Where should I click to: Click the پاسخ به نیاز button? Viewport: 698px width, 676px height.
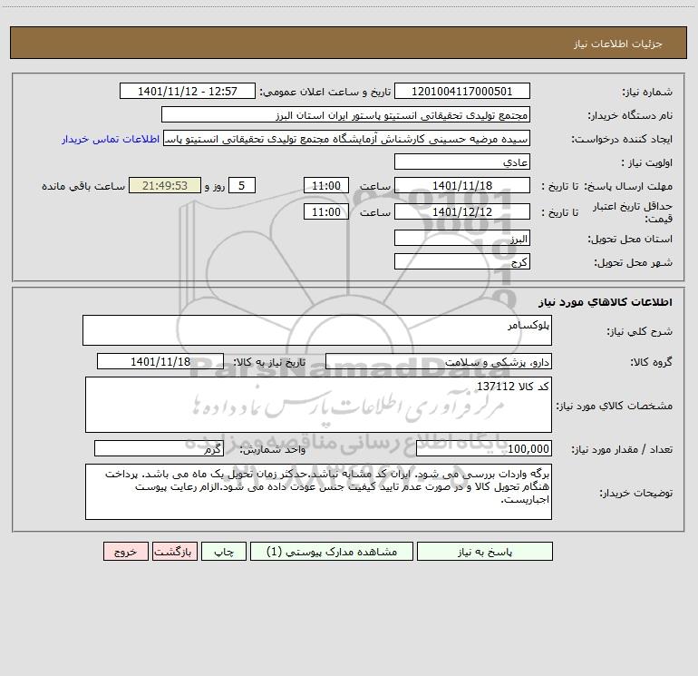coord(484,551)
